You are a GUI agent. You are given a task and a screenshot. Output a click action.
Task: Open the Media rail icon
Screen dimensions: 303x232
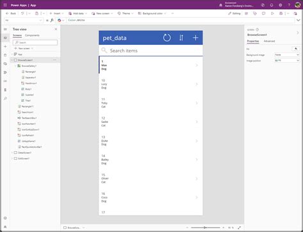[5, 63]
